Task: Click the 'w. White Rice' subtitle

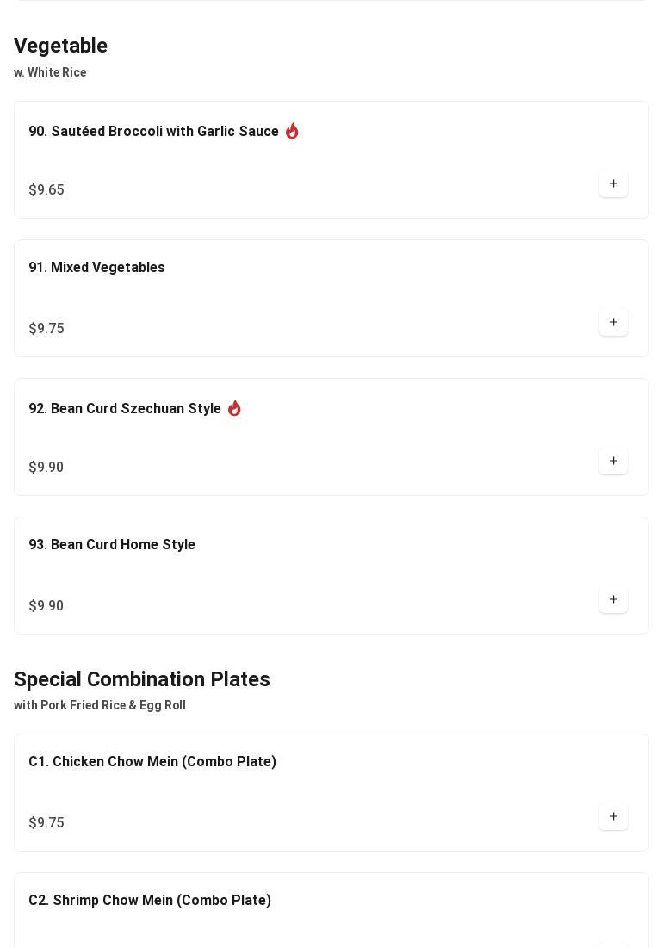Action: (50, 72)
